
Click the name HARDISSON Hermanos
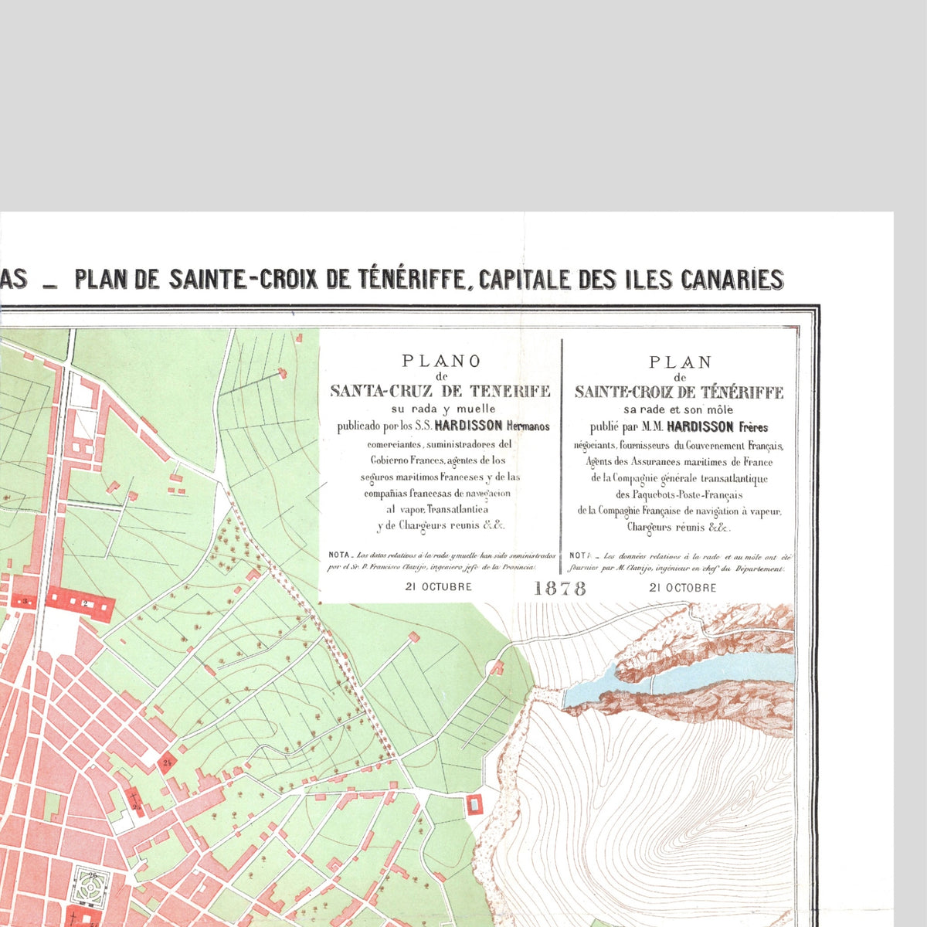pyautogui.click(x=492, y=426)
